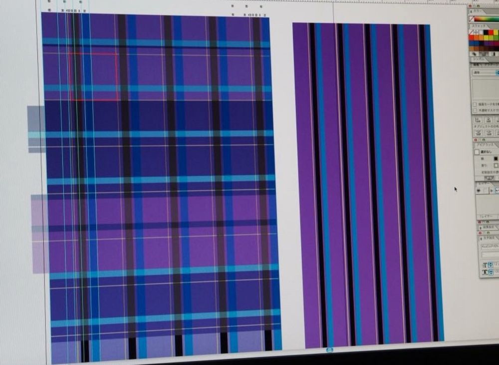Click the None box in Color panel
Image resolution: width=499 pixels, height=365 pixels.
[472, 19]
